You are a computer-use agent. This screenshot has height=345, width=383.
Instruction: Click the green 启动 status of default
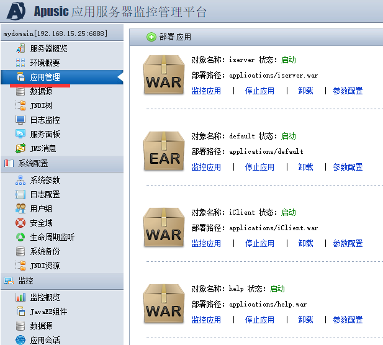point(288,136)
